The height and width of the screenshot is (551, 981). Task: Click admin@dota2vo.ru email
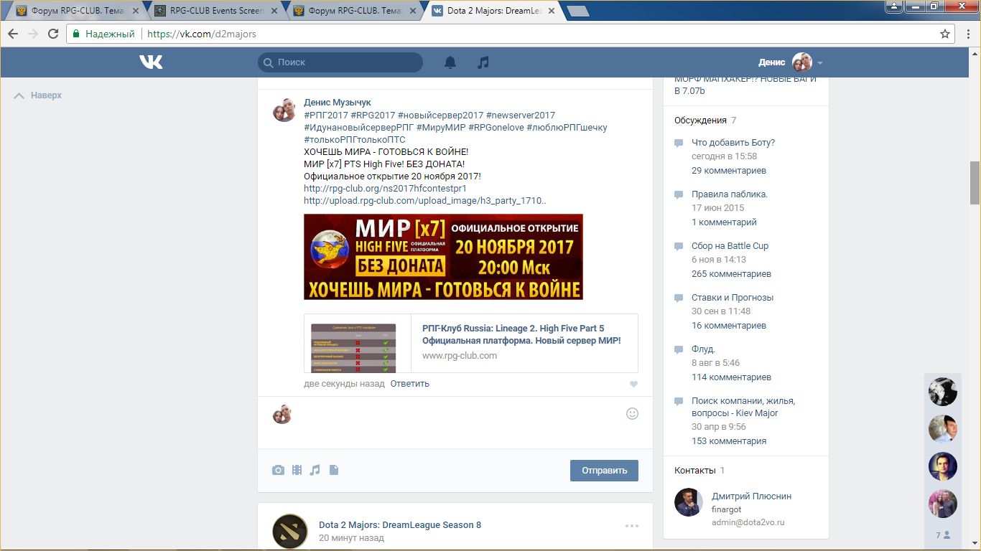click(748, 522)
